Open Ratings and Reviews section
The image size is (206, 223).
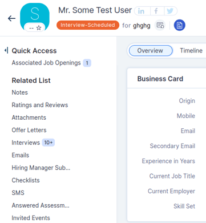coord(40,105)
